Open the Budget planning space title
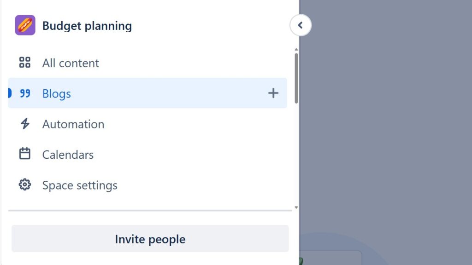This screenshot has height=265, width=472. click(87, 26)
